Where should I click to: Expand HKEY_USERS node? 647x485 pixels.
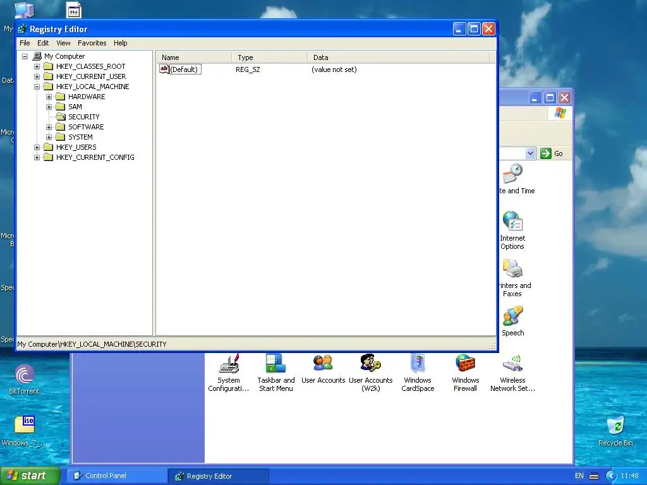pyautogui.click(x=37, y=147)
